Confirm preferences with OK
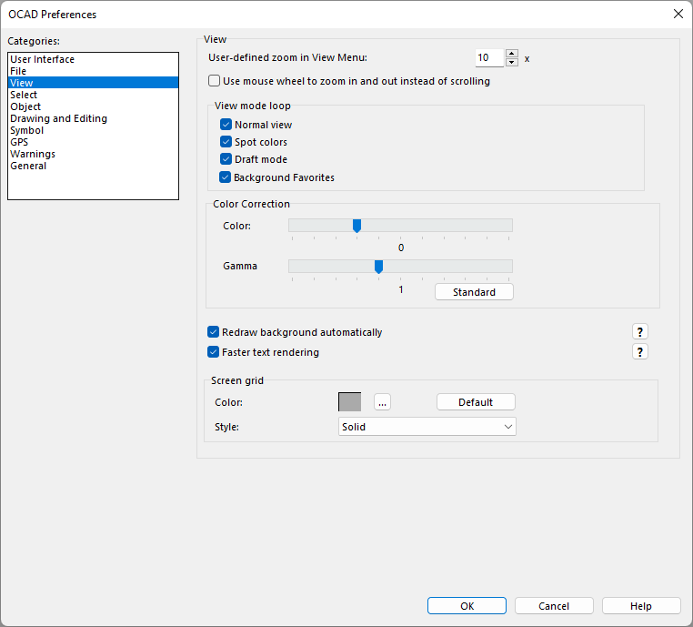Screen dimensions: 693x627 [x=467, y=606]
